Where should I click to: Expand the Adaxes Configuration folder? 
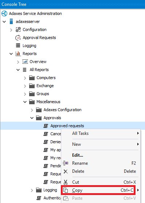click(x=32, y=110)
